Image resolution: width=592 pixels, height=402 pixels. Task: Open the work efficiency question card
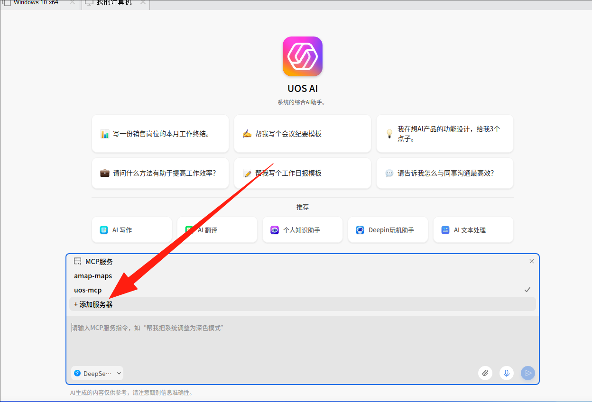pyautogui.click(x=160, y=173)
